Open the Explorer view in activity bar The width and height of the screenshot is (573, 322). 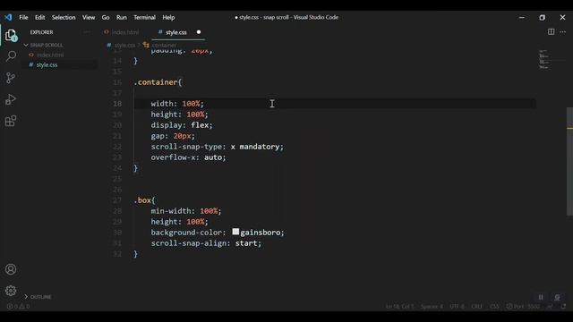(x=11, y=36)
